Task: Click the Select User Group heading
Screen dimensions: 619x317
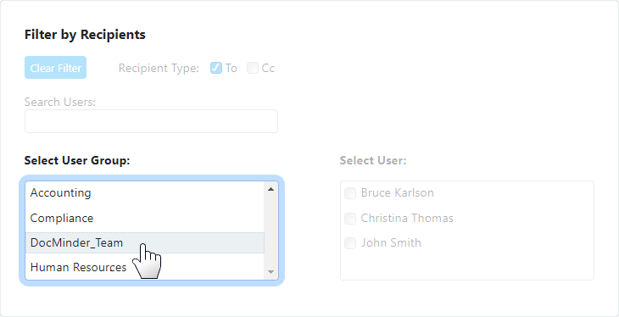Action: (77, 161)
